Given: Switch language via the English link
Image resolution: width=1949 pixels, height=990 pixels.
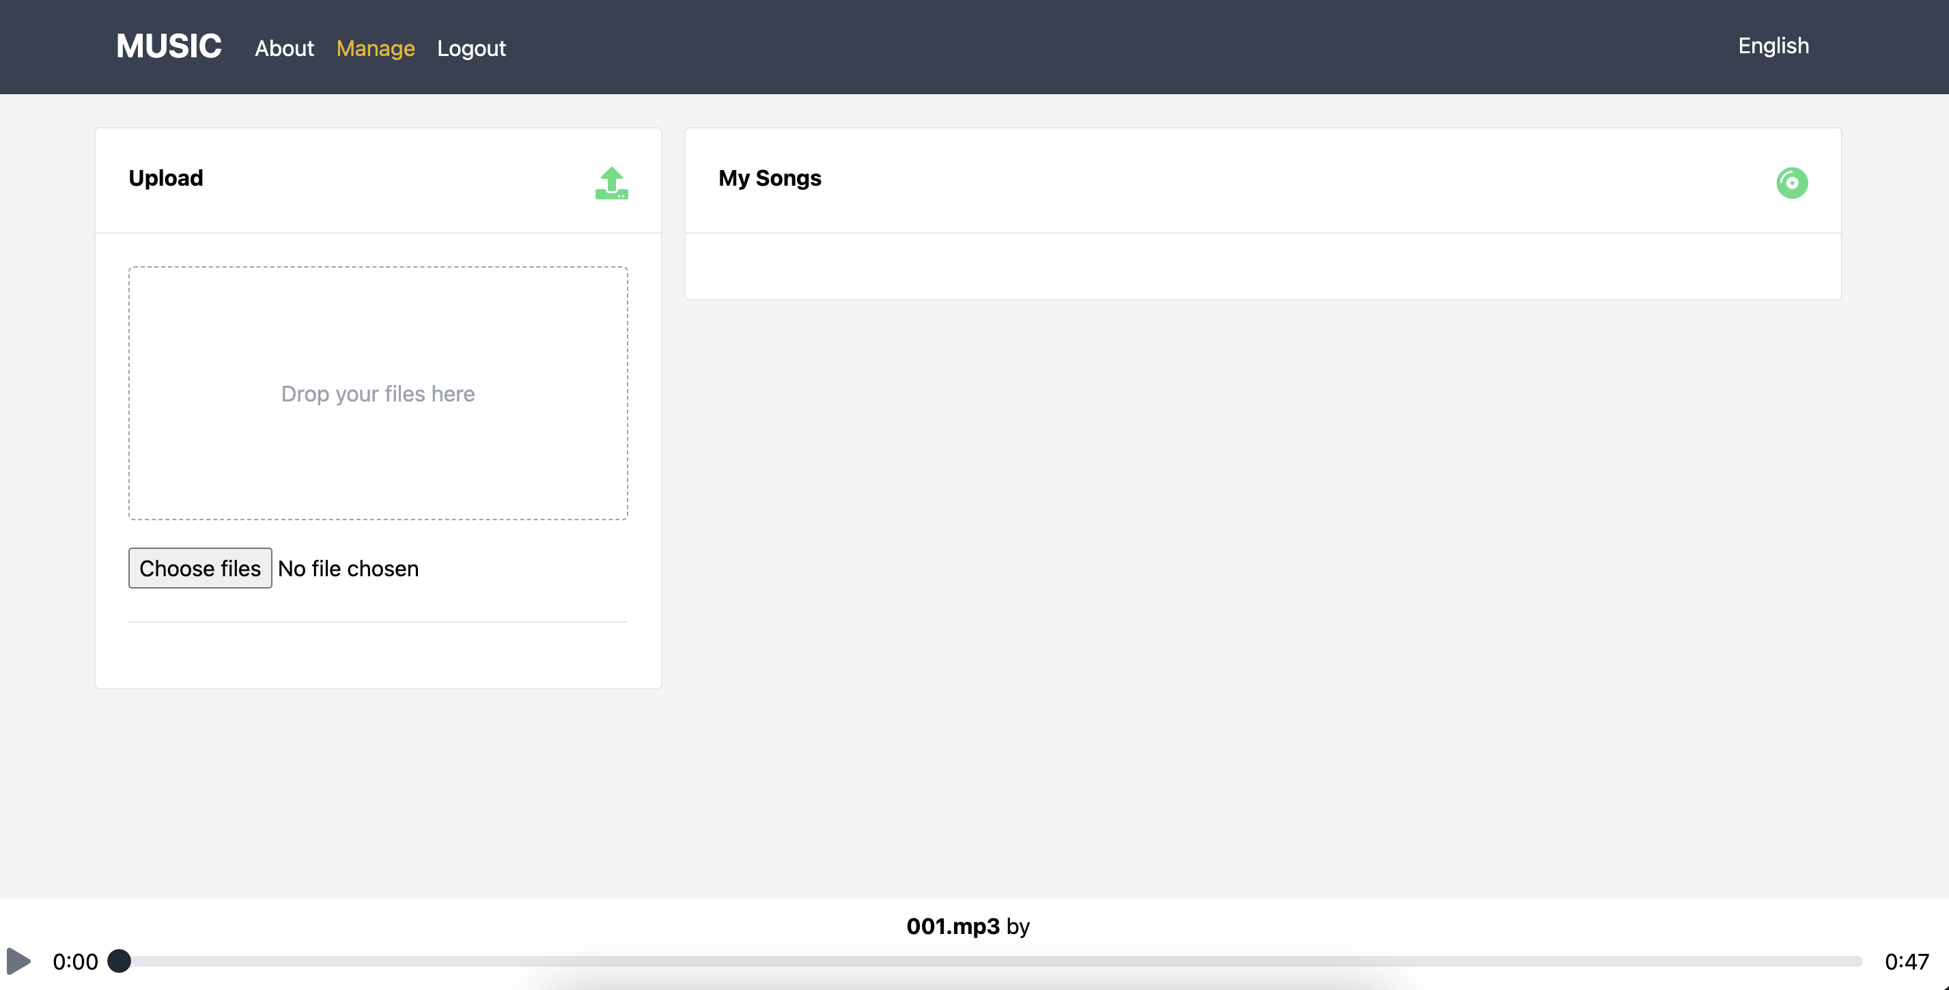Looking at the screenshot, I should [1773, 46].
